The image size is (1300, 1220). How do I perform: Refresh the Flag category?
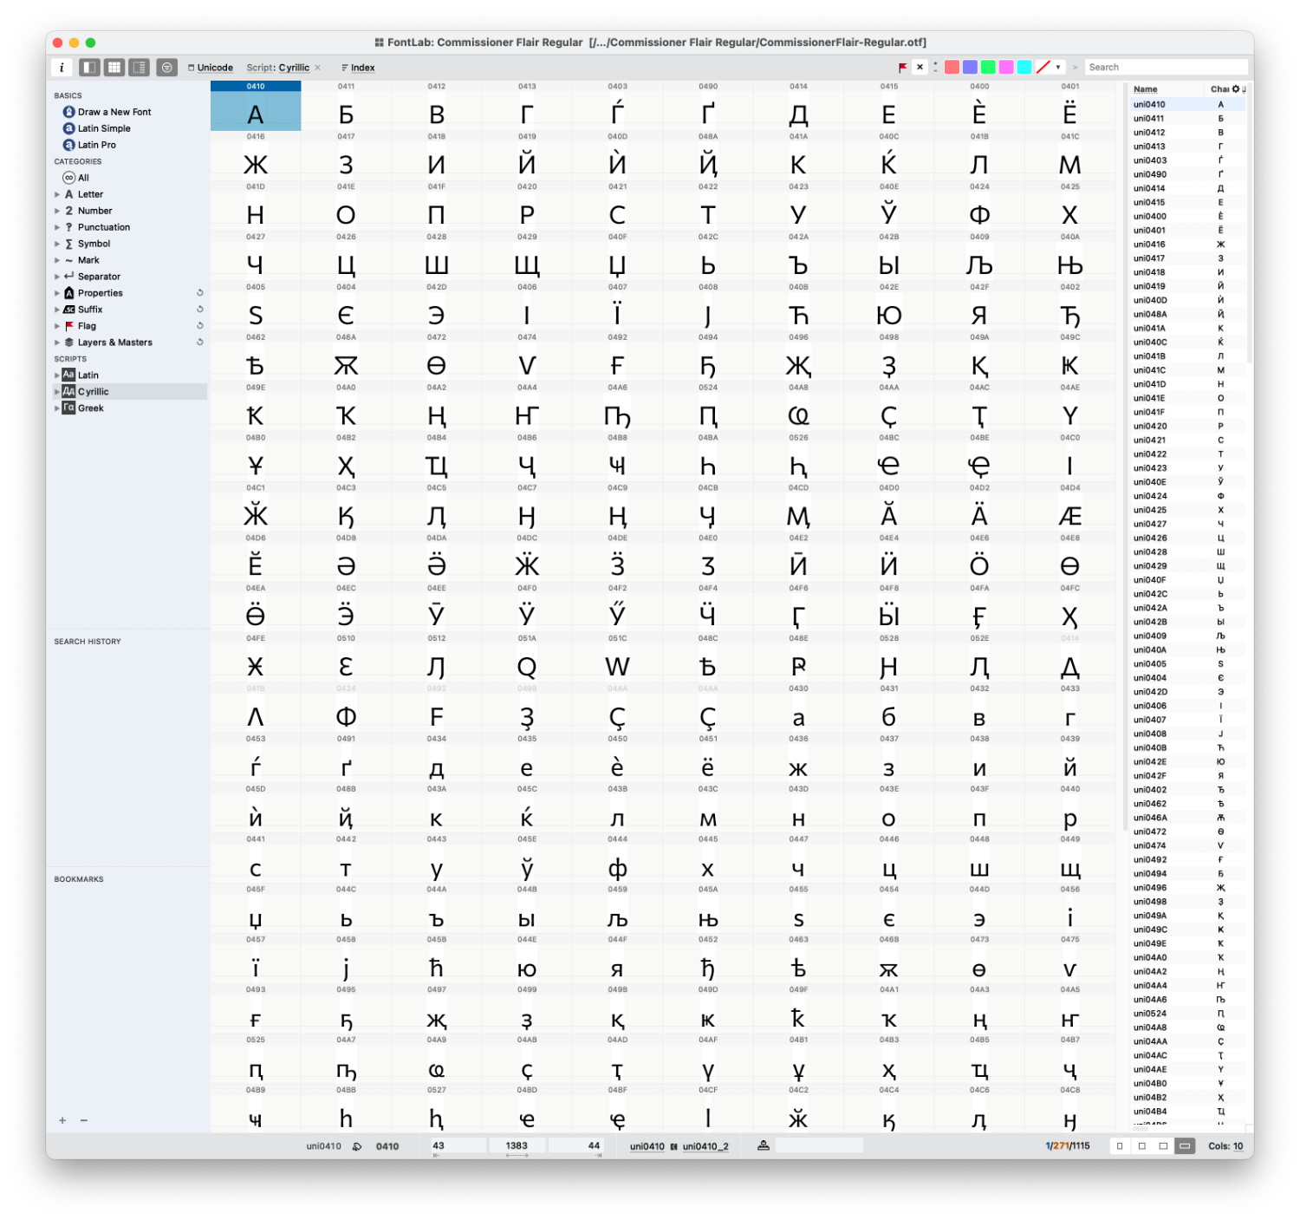(200, 326)
